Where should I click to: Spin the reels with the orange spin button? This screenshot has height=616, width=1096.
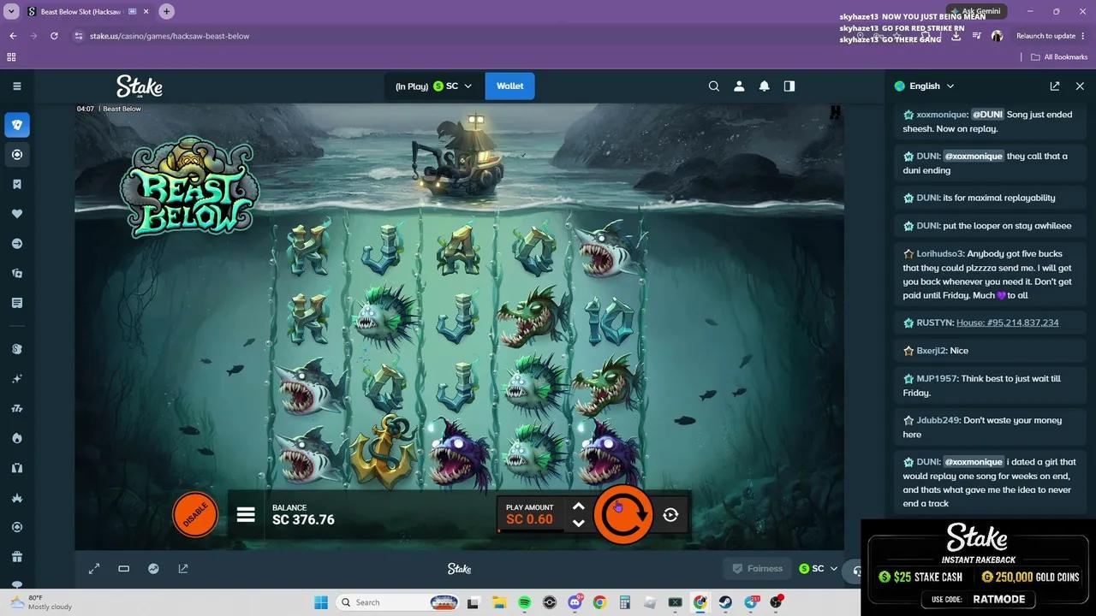622,514
